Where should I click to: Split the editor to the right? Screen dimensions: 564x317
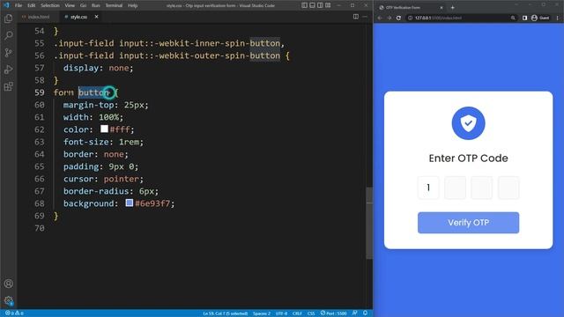[x=356, y=17]
